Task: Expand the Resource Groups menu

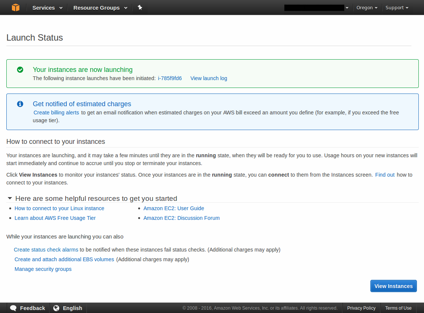Action: (100, 7)
